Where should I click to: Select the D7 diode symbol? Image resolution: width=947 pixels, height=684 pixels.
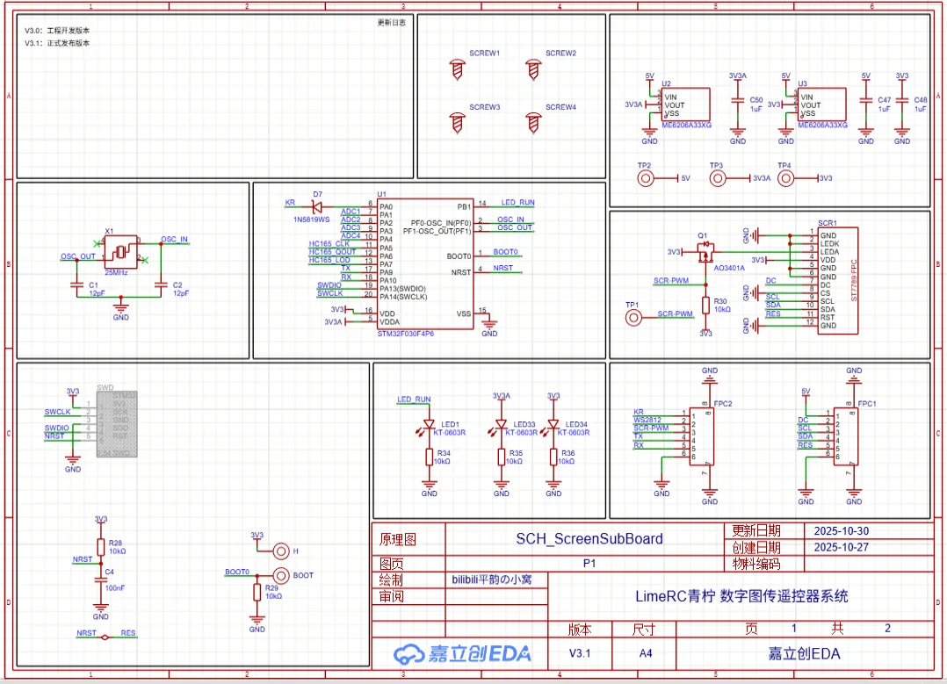pos(317,205)
